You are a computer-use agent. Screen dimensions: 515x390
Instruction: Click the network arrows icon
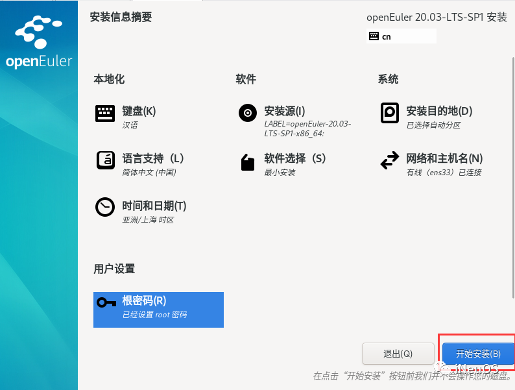[390, 160]
